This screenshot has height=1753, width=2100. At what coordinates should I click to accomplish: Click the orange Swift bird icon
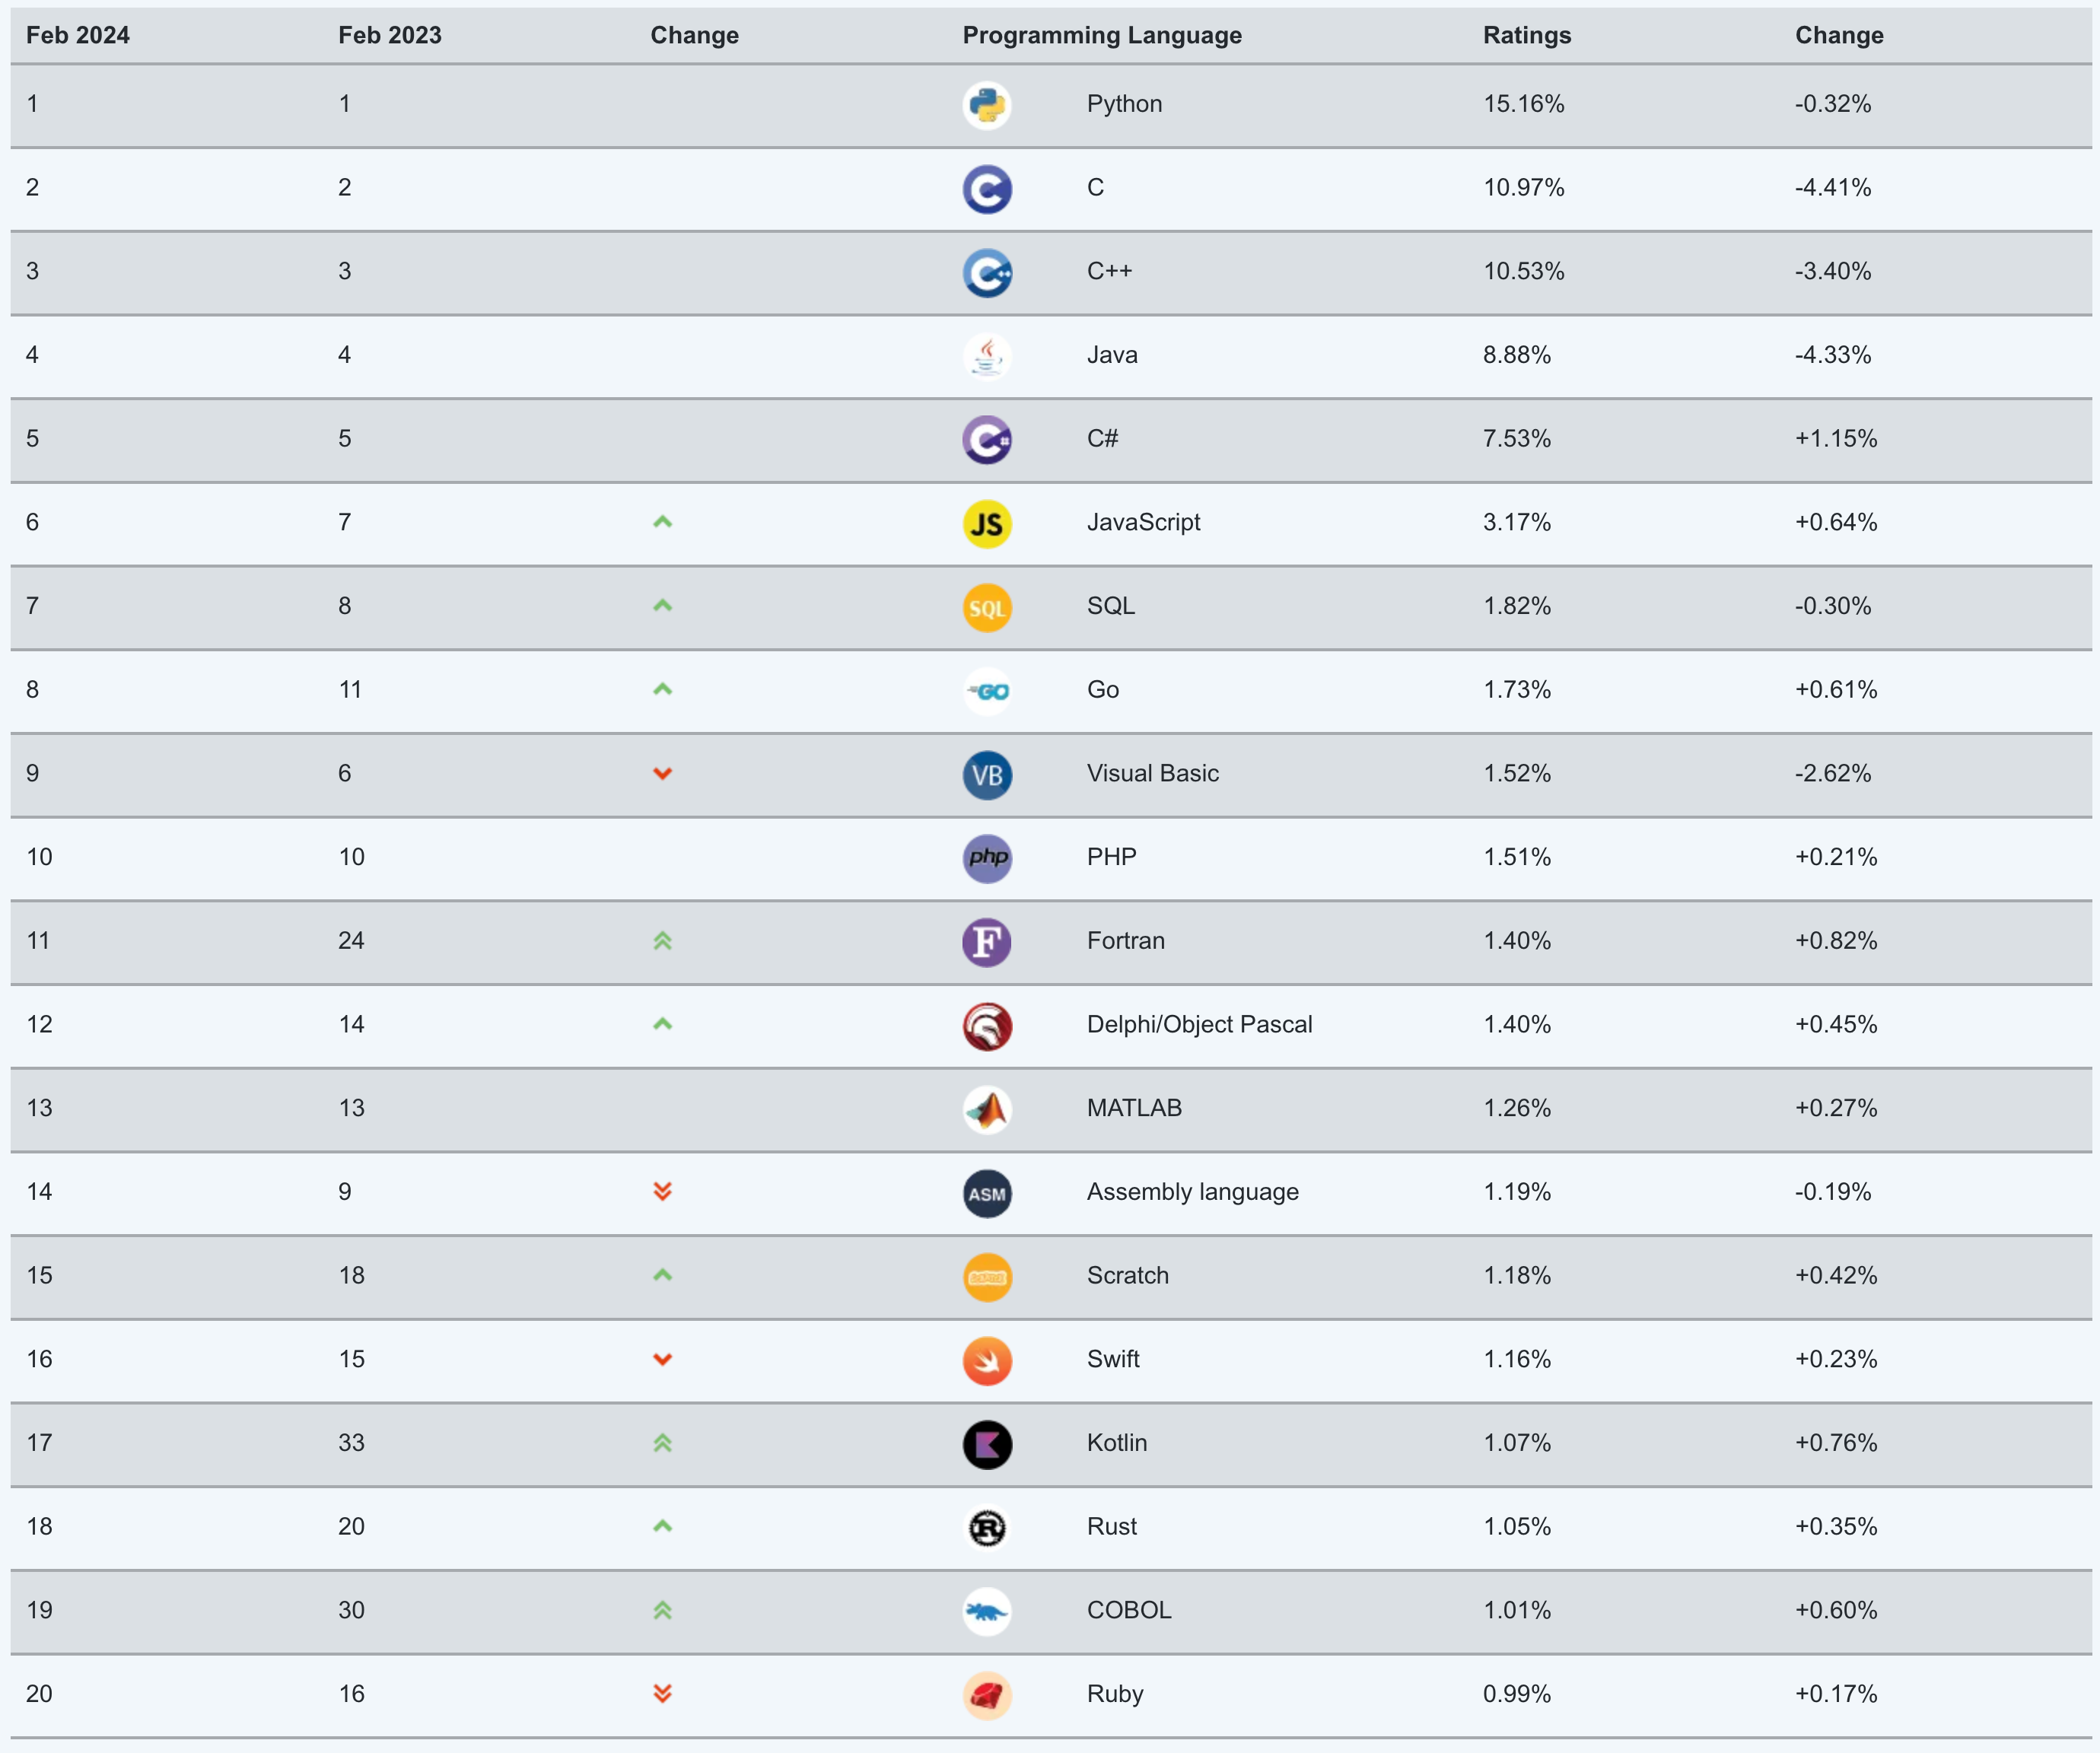987,1360
